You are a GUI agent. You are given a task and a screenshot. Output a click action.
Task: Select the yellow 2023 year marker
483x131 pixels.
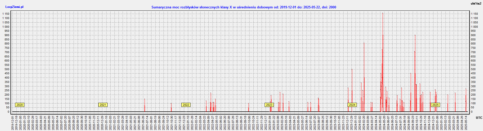(269, 105)
